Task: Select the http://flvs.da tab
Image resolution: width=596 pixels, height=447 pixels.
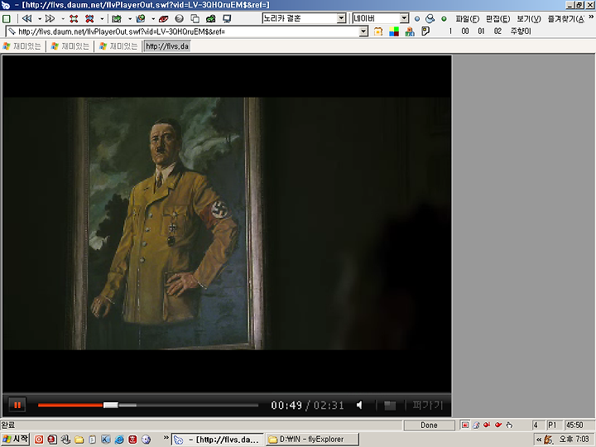Action: coord(167,46)
